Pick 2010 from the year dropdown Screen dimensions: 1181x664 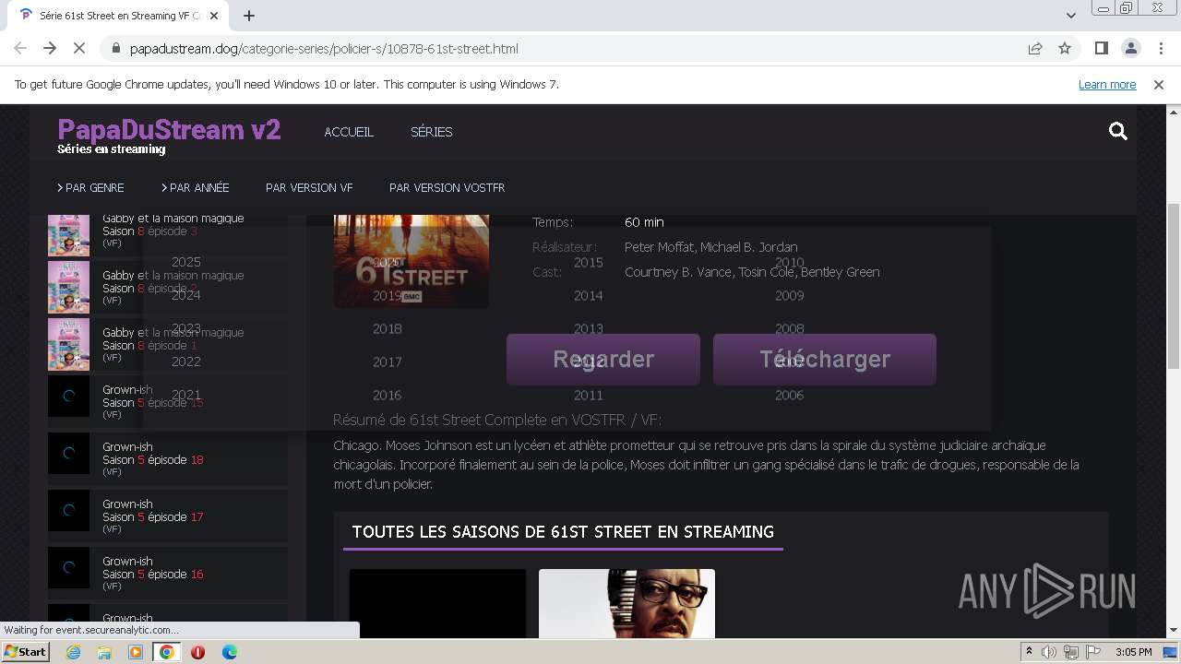coord(790,262)
